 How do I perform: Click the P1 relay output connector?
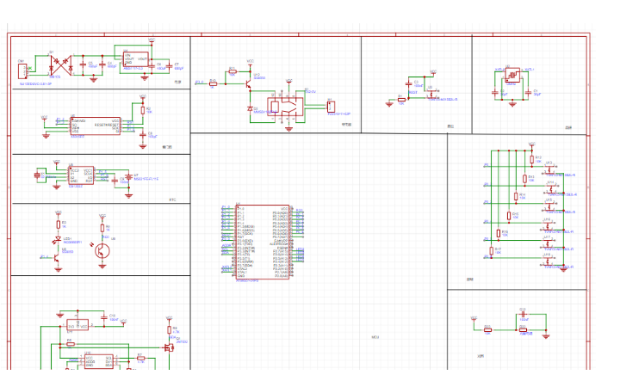tap(331, 107)
